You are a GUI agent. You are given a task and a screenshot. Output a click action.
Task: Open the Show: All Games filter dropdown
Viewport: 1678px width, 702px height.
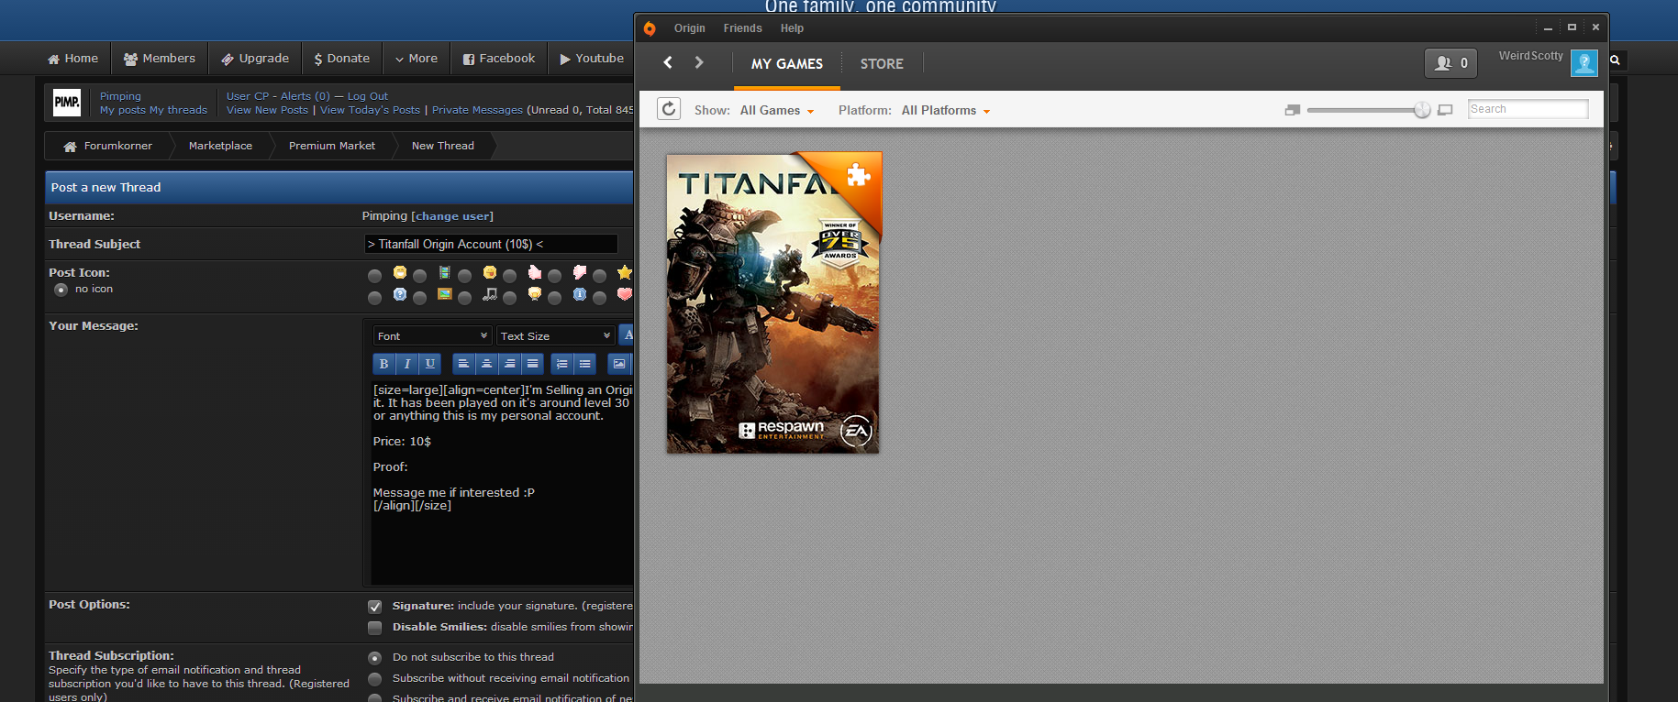point(777,110)
